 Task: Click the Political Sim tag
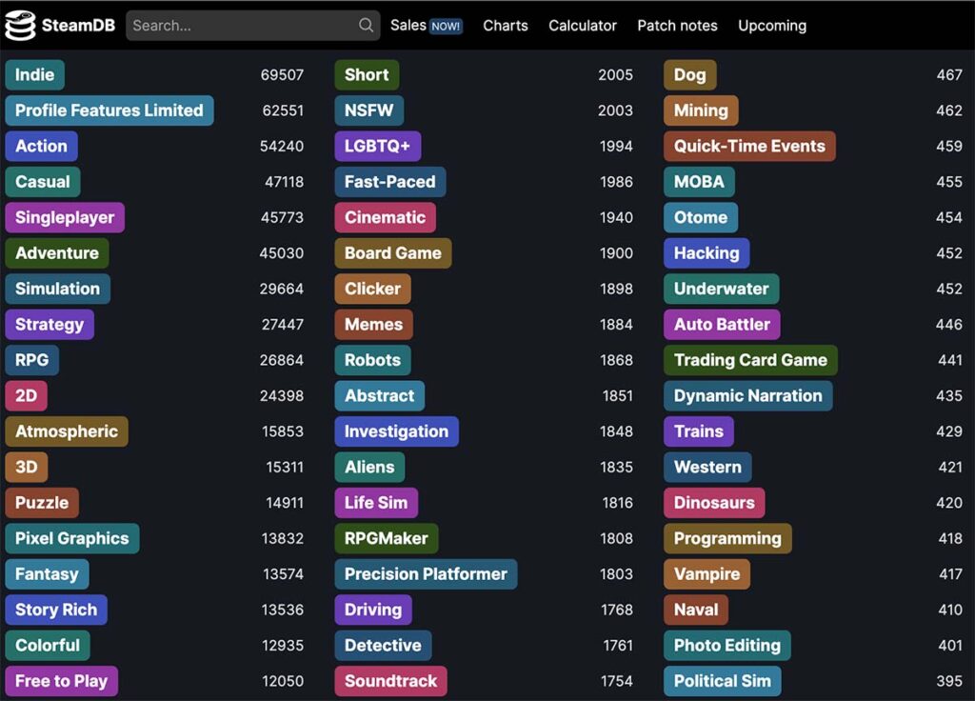[723, 680]
